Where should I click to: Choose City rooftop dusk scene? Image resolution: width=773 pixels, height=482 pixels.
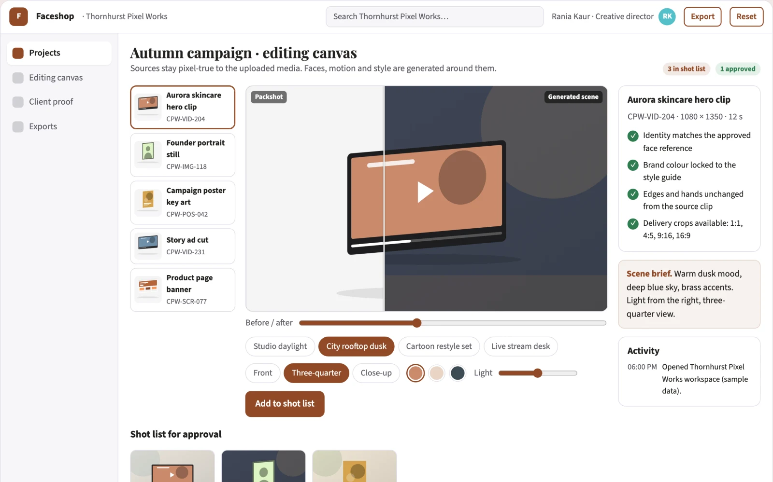pyautogui.click(x=357, y=346)
